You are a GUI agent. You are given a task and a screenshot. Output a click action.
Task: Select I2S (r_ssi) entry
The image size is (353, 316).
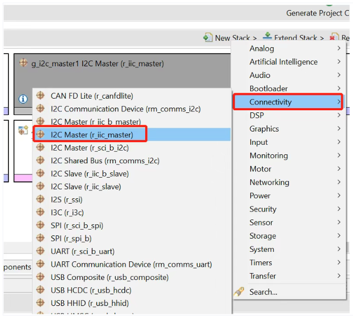(x=132, y=199)
